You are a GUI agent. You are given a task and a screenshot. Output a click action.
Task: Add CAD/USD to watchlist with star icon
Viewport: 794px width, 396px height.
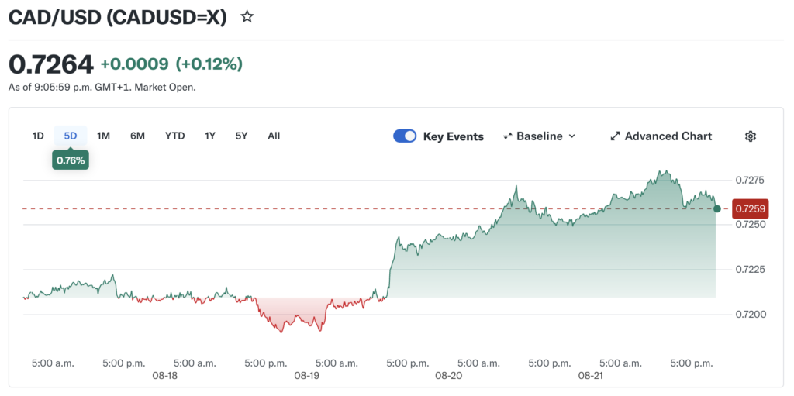click(247, 17)
